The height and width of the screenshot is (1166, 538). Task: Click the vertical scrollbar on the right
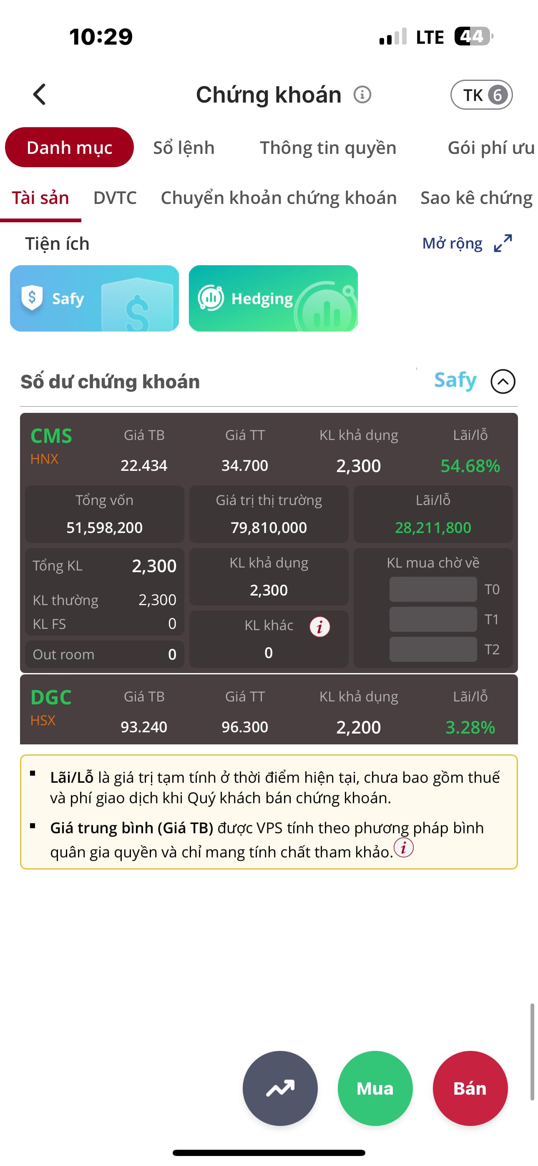point(532,1051)
